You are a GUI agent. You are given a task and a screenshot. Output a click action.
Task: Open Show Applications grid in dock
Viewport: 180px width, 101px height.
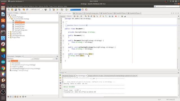tap(3, 98)
